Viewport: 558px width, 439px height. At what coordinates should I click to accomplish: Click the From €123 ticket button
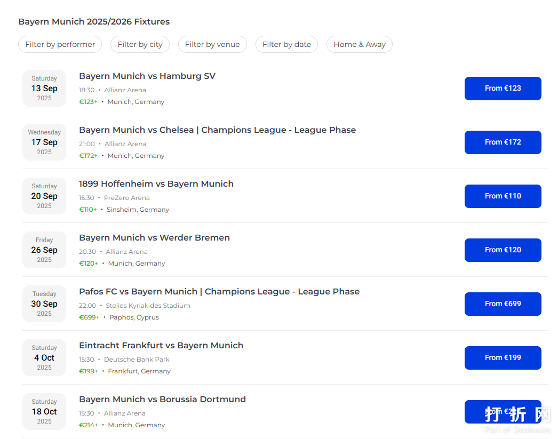pos(503,89)
